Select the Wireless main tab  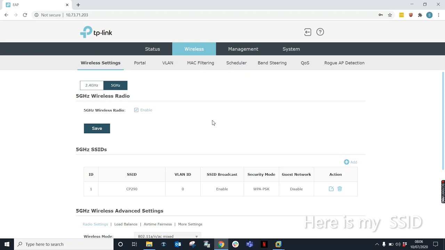[194, 49]
